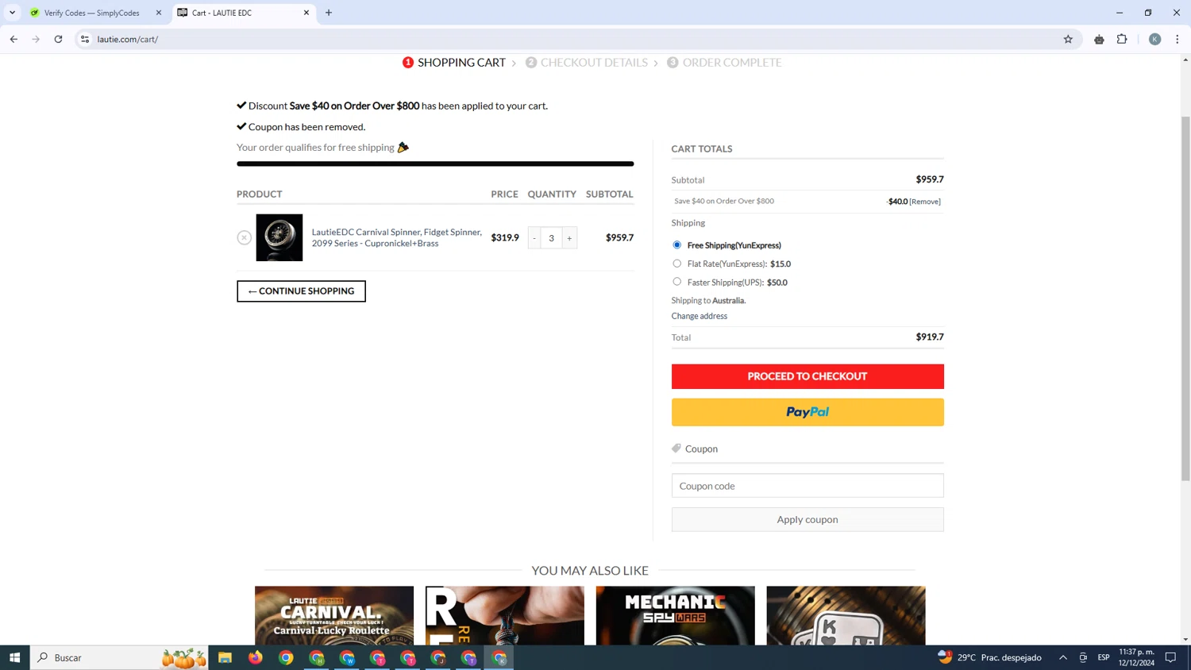Select Free Shipping (YunExpress) option
The image size is (1191, 670).
coord(676,245)
